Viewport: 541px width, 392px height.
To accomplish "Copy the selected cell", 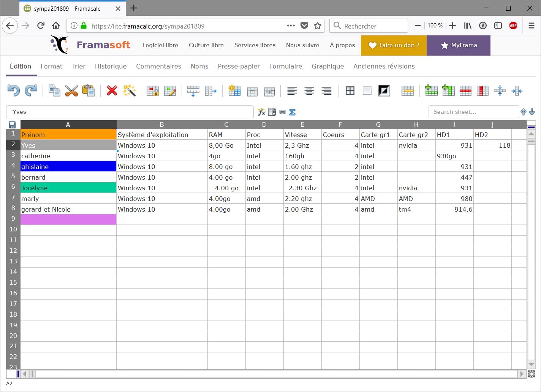I will point(54,91).
